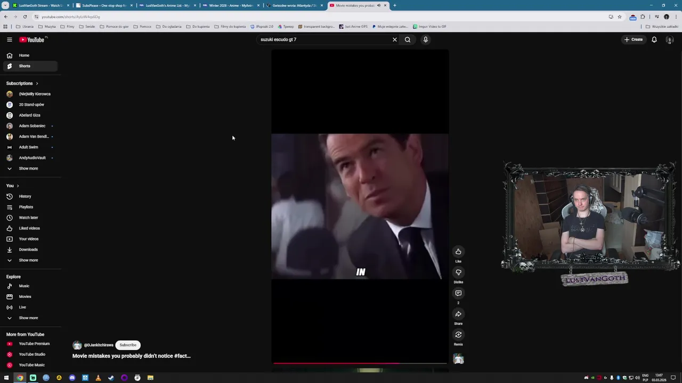Open the sound thumbnail below Remix
The image size is (682, 383).
[x=458, y=359]
